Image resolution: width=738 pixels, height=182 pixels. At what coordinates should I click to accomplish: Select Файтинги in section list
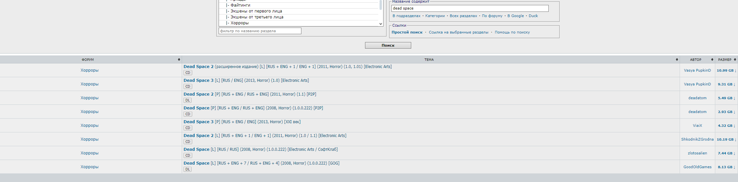pyautogui.click(x=299, y=5)
